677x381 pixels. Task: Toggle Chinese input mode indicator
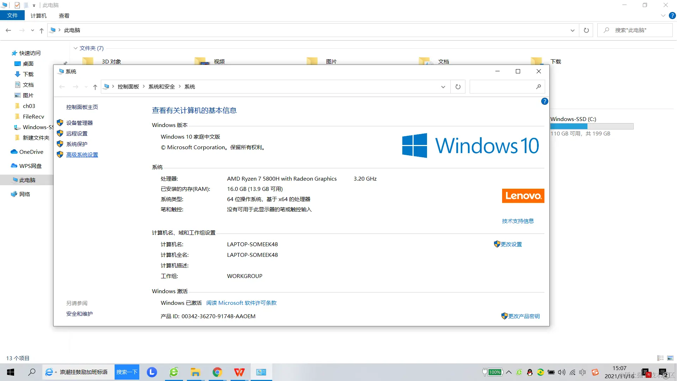click(x=583, y=372)
